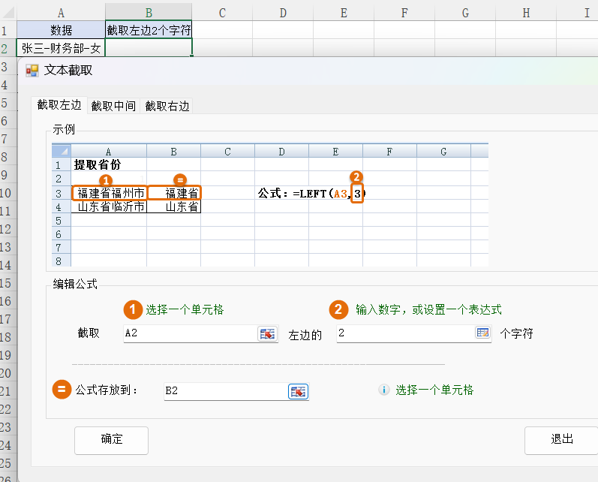
Task: Click the source cell input showing A2
Action: click(x=189, y=333)
